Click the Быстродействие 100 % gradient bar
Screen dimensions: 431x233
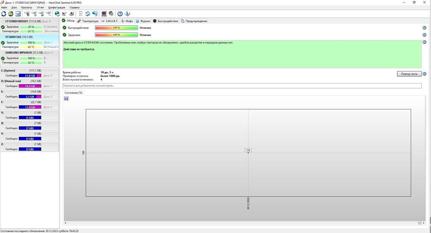coord(116,28)
